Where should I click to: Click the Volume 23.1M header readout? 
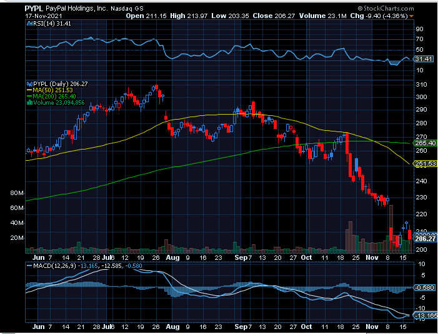point(323,16)
